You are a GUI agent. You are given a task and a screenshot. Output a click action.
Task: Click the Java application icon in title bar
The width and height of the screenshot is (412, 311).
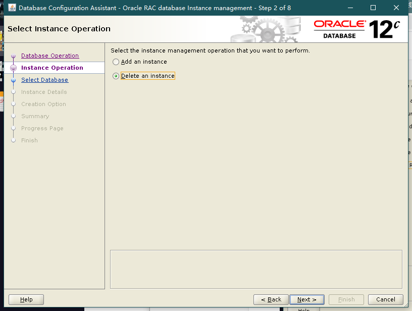point(12,8)
